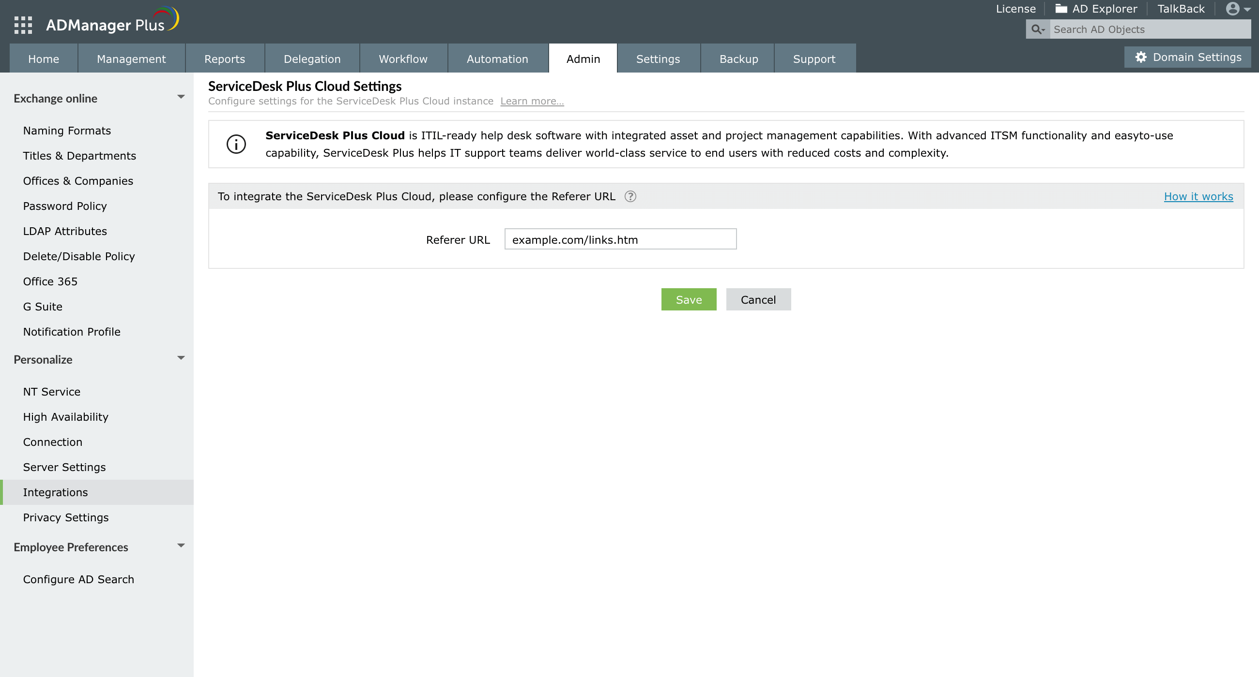
Task: Select the Admin tab
Action: point(582,59)
